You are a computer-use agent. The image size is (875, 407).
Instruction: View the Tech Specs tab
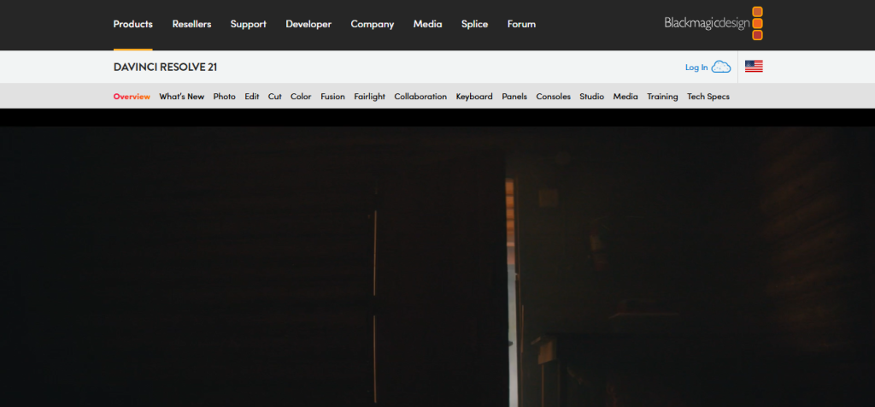[708, 97]
